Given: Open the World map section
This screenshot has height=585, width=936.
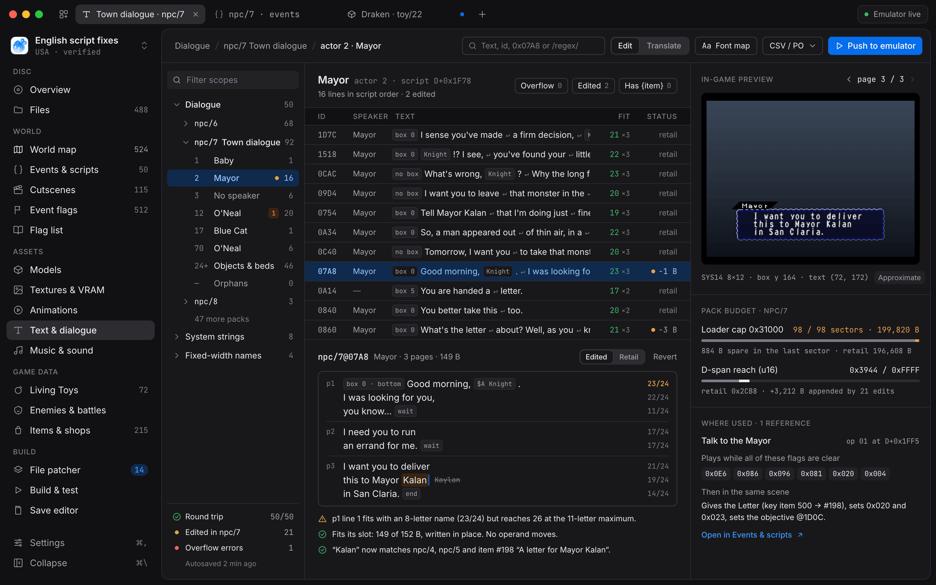Looking at the screenshot, I should click(x=81, y=149).
